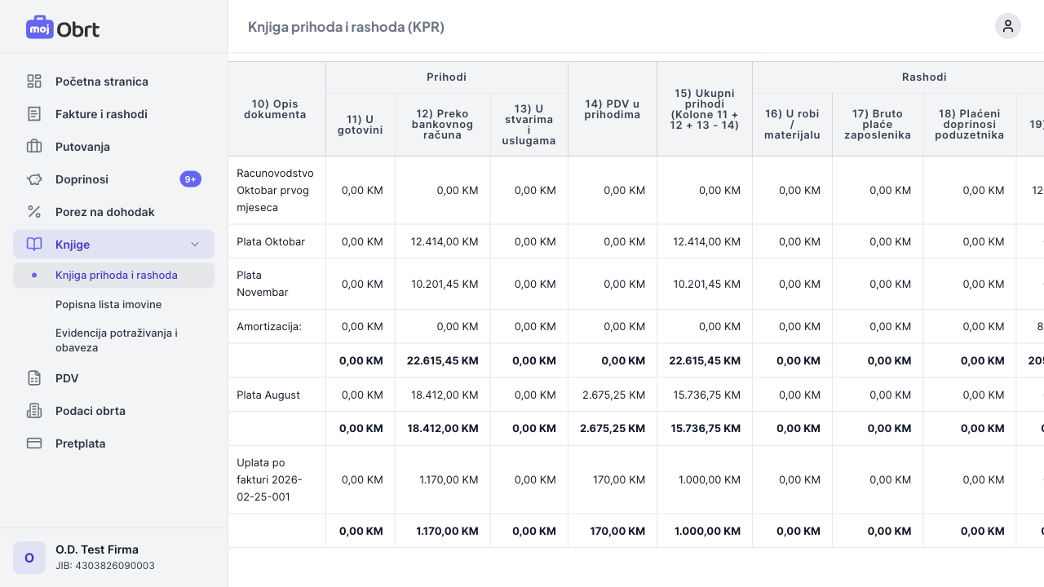Click the moj Obrt logo
The height and width of the screenshot is (587, 1044).
63,29
